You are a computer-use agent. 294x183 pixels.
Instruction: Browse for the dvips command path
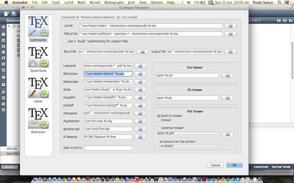[x=140, y=89]
